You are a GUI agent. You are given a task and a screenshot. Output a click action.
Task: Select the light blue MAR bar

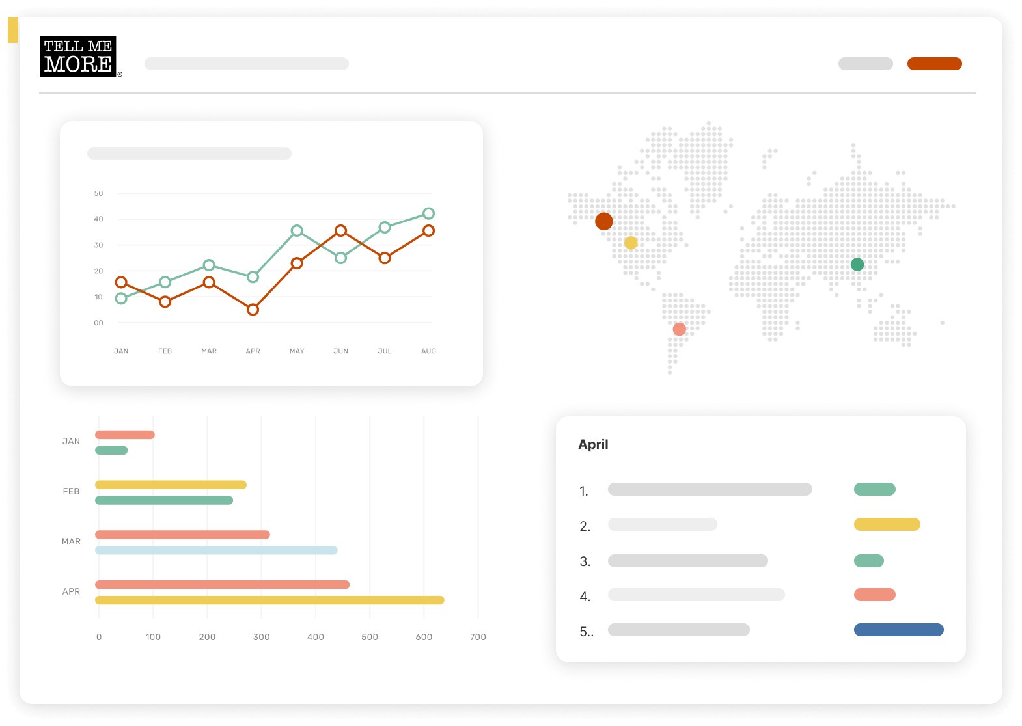coord(216,550)
